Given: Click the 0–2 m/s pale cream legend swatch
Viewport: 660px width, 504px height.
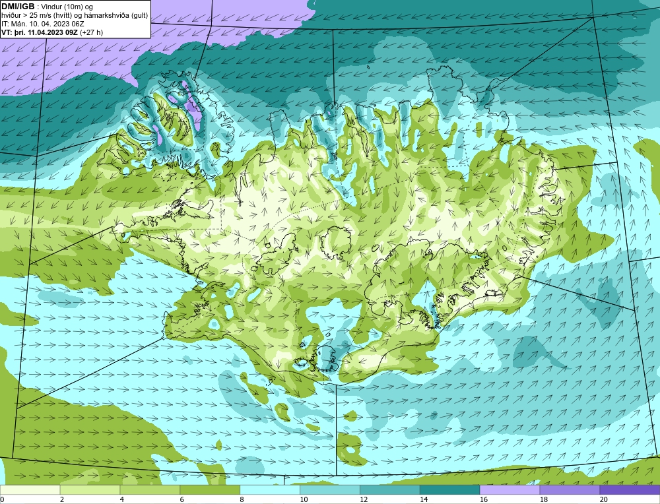Looking at the screenshot, I should pos(30,489).
